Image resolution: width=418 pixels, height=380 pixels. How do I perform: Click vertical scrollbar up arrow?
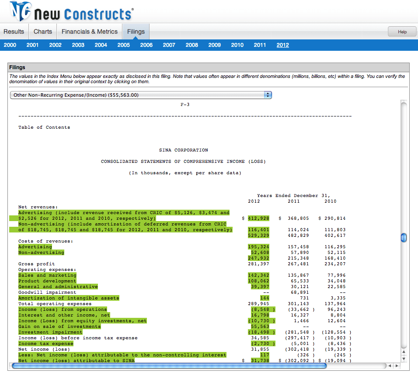pos(404,352)
